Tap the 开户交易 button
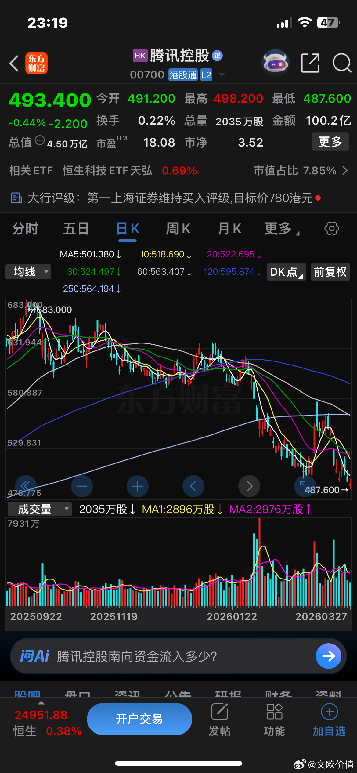 coord(139,719)
